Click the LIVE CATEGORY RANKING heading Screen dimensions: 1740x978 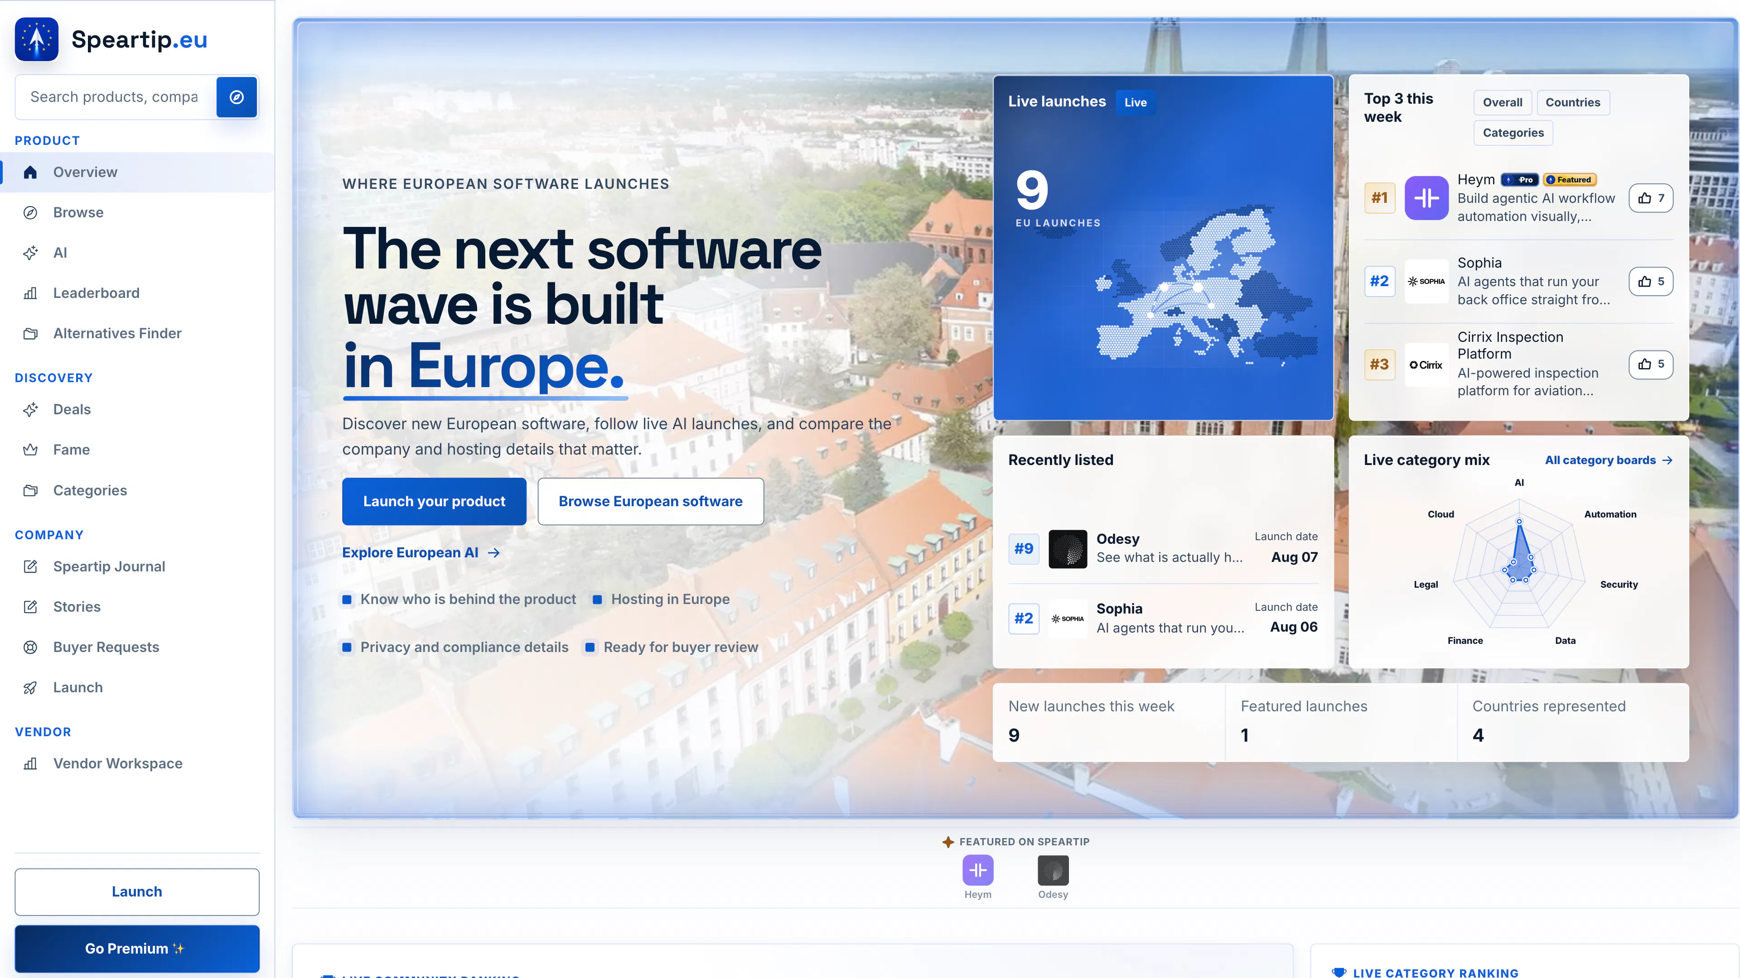point(1435,973)
